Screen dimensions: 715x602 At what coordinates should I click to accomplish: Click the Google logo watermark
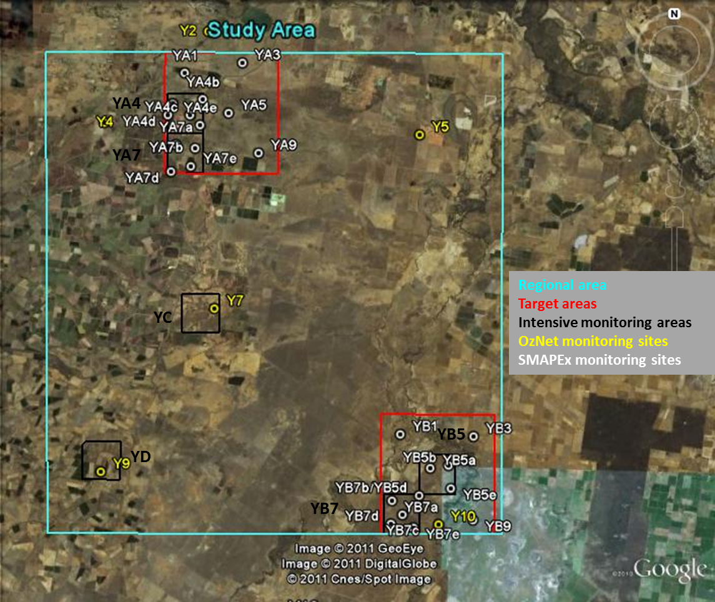click(x=669, y=569)
